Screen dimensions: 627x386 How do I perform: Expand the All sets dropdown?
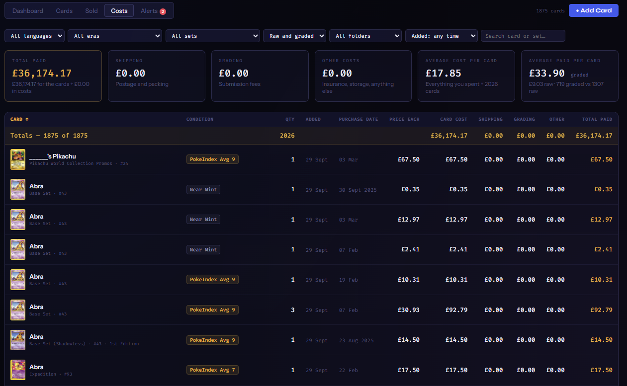point(213,36)
